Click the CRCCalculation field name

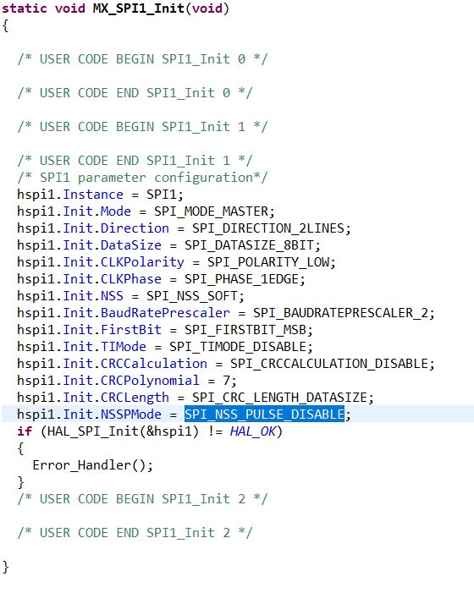click(153, 364)
